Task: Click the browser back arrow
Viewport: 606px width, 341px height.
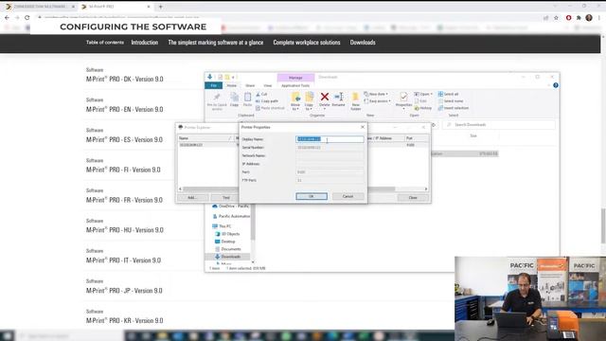Action: click(x=7, y=17)
